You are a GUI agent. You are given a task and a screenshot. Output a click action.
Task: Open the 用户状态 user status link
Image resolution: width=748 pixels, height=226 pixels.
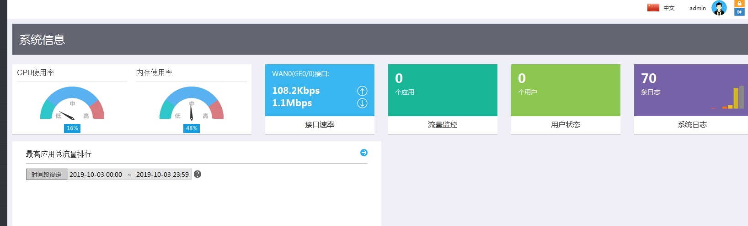pos(566,125)
